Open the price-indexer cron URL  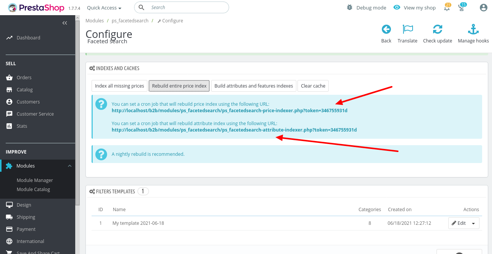tap(229, 111)
